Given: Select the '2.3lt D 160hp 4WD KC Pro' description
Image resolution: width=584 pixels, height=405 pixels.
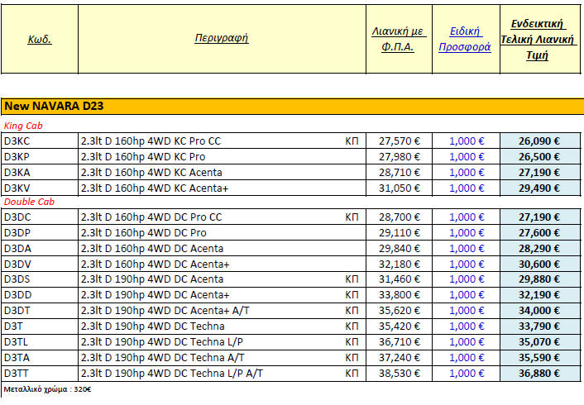Looking at the screenshot, I should [x=143, y=157].
